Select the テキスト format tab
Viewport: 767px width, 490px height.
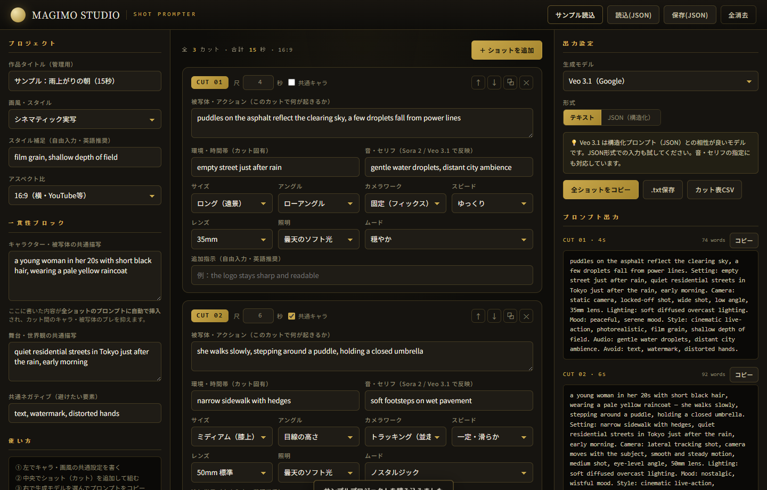tap(582, 118)
